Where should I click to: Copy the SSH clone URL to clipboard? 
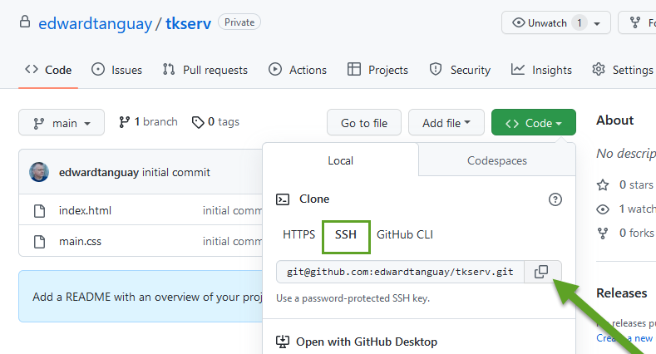click(541, 272)
